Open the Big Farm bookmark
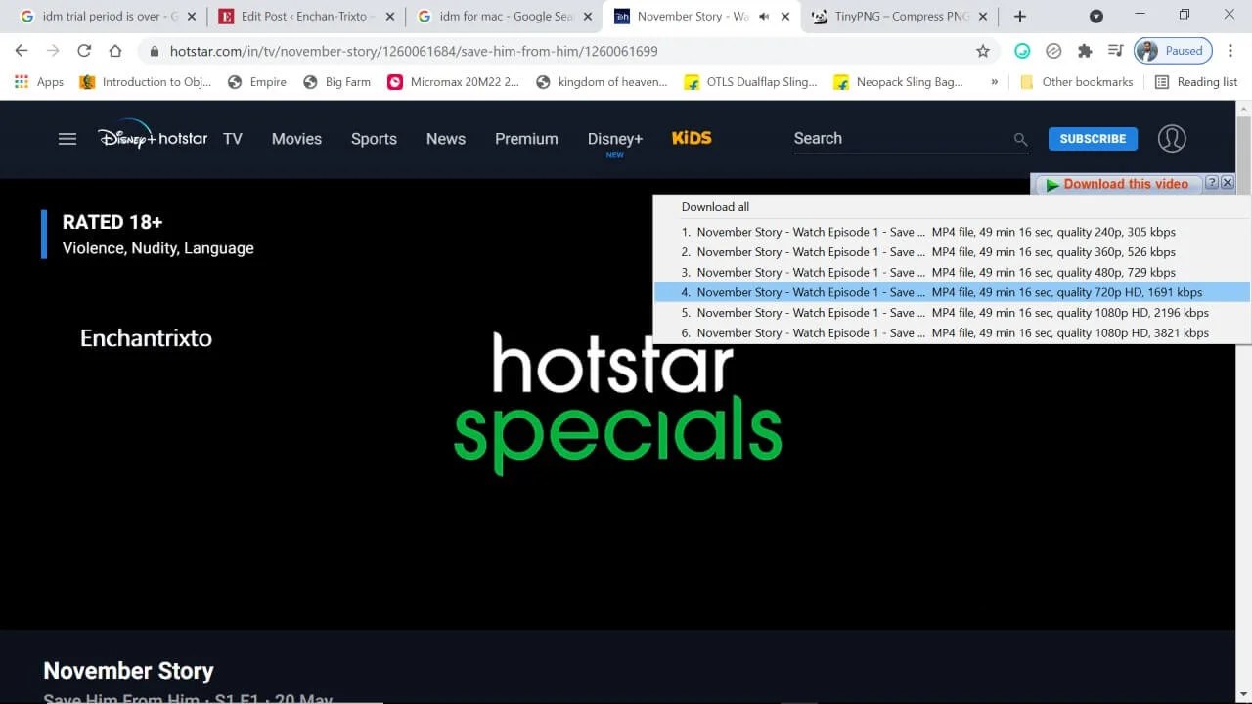 tap(337, 82)
